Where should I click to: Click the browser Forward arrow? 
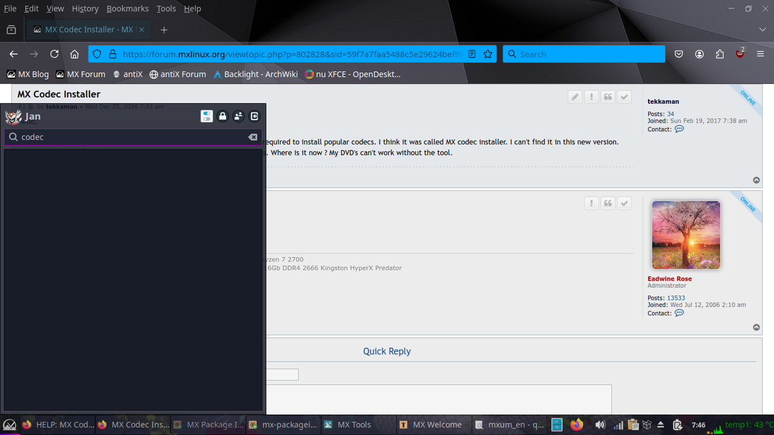pos(34,54)
